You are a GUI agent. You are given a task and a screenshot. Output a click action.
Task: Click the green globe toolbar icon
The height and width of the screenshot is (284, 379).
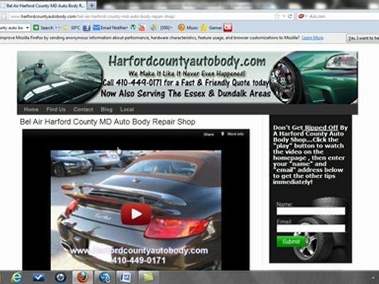(x=133, y=28)
